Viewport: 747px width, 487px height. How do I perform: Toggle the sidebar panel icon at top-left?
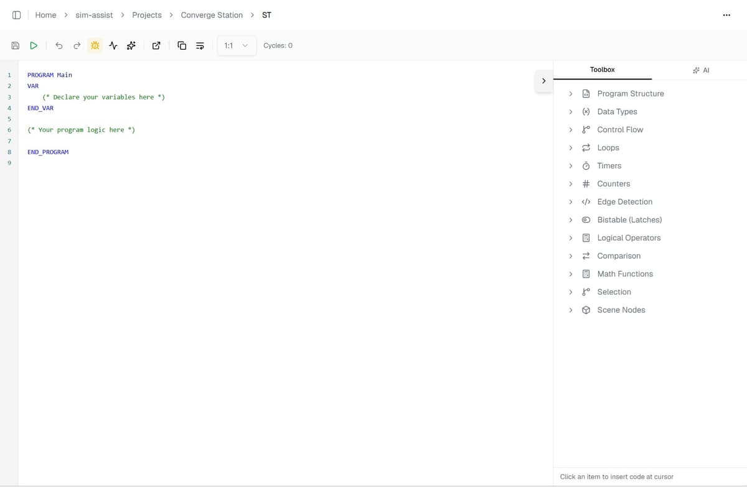(17, 15)
